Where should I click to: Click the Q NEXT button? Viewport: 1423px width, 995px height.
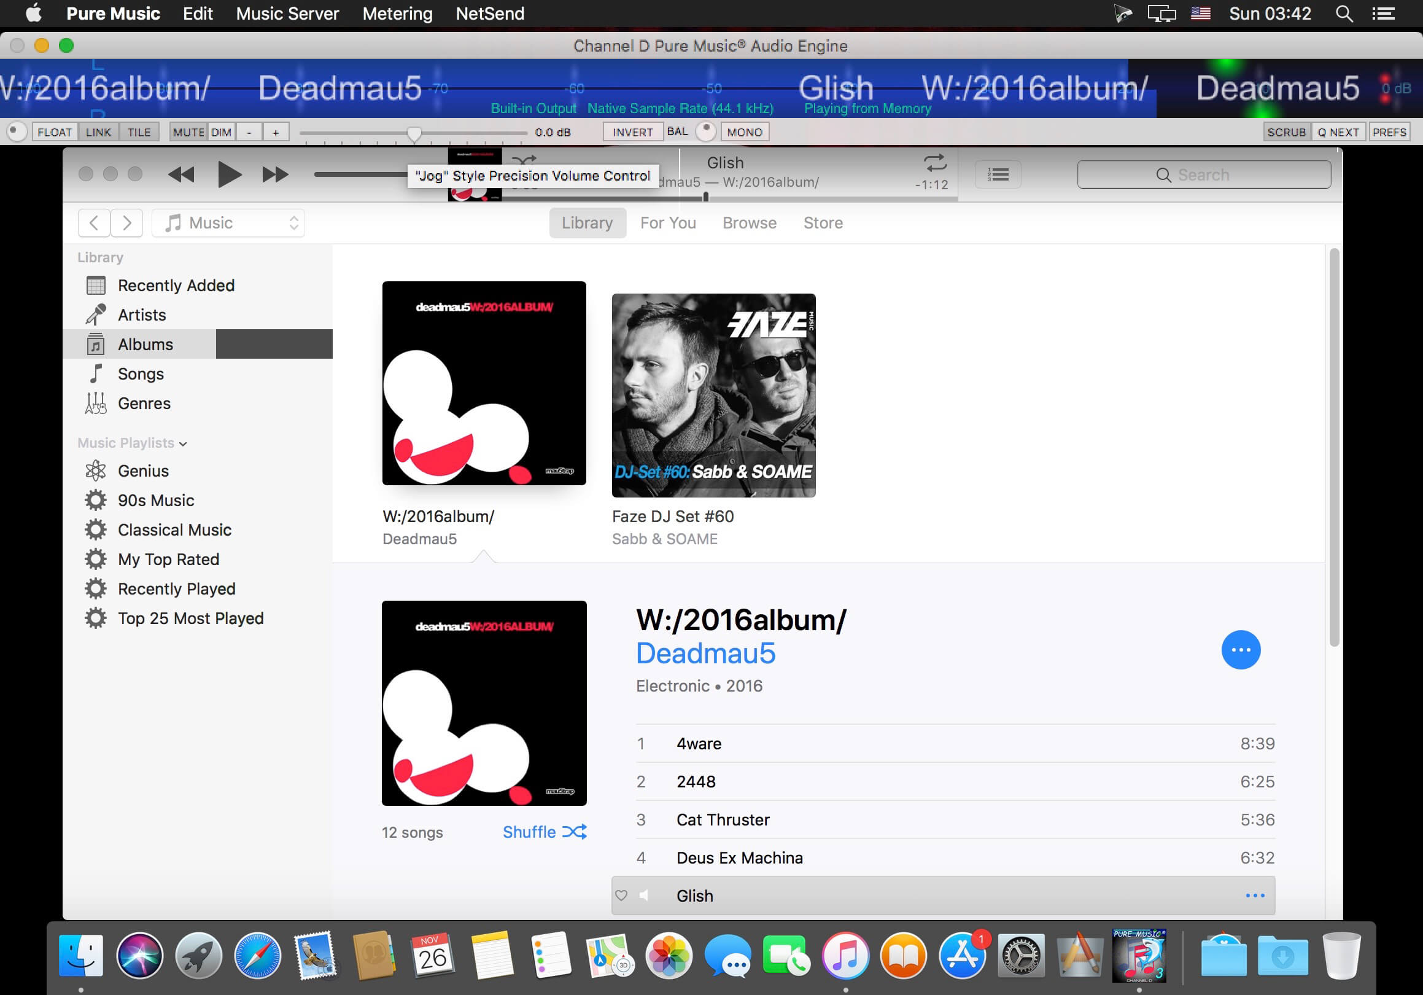[x=1338, y=132]
